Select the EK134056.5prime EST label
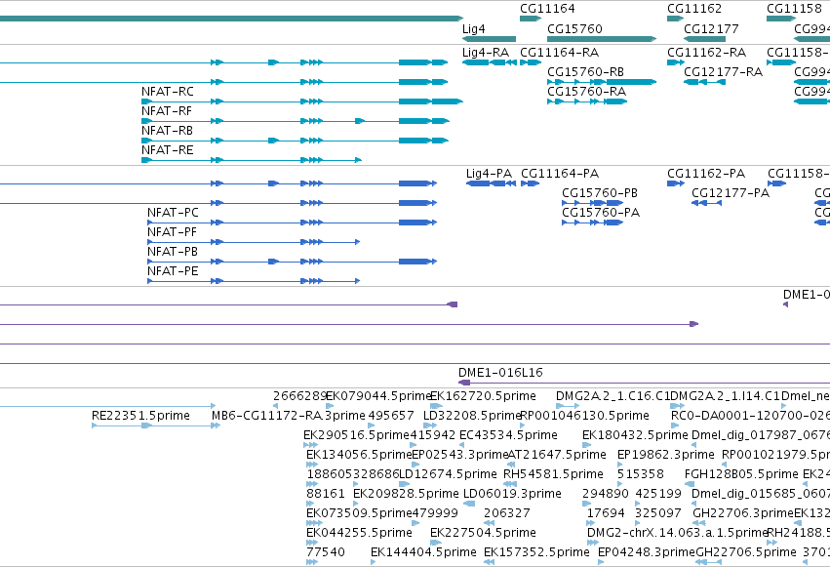The image size is (830, 567). [x=359, y=455]
